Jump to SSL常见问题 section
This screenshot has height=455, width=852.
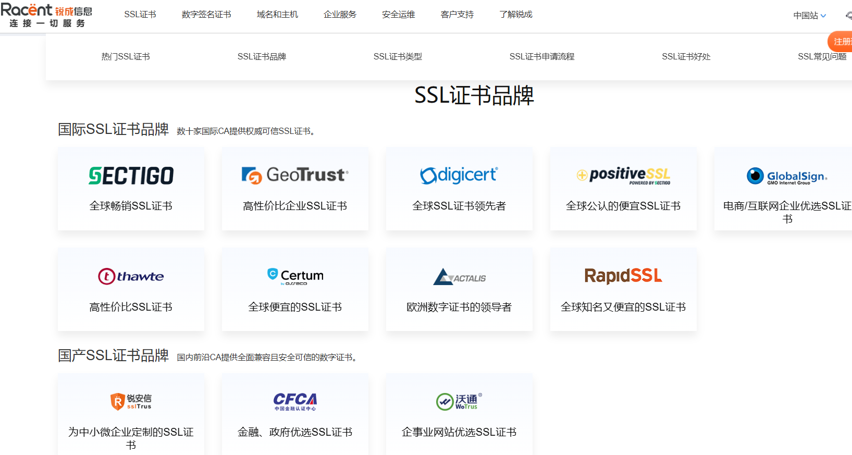(x=822, y=56)
